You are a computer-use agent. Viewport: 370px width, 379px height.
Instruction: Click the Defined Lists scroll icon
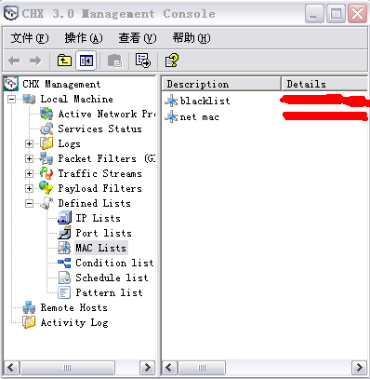[46, 203]
